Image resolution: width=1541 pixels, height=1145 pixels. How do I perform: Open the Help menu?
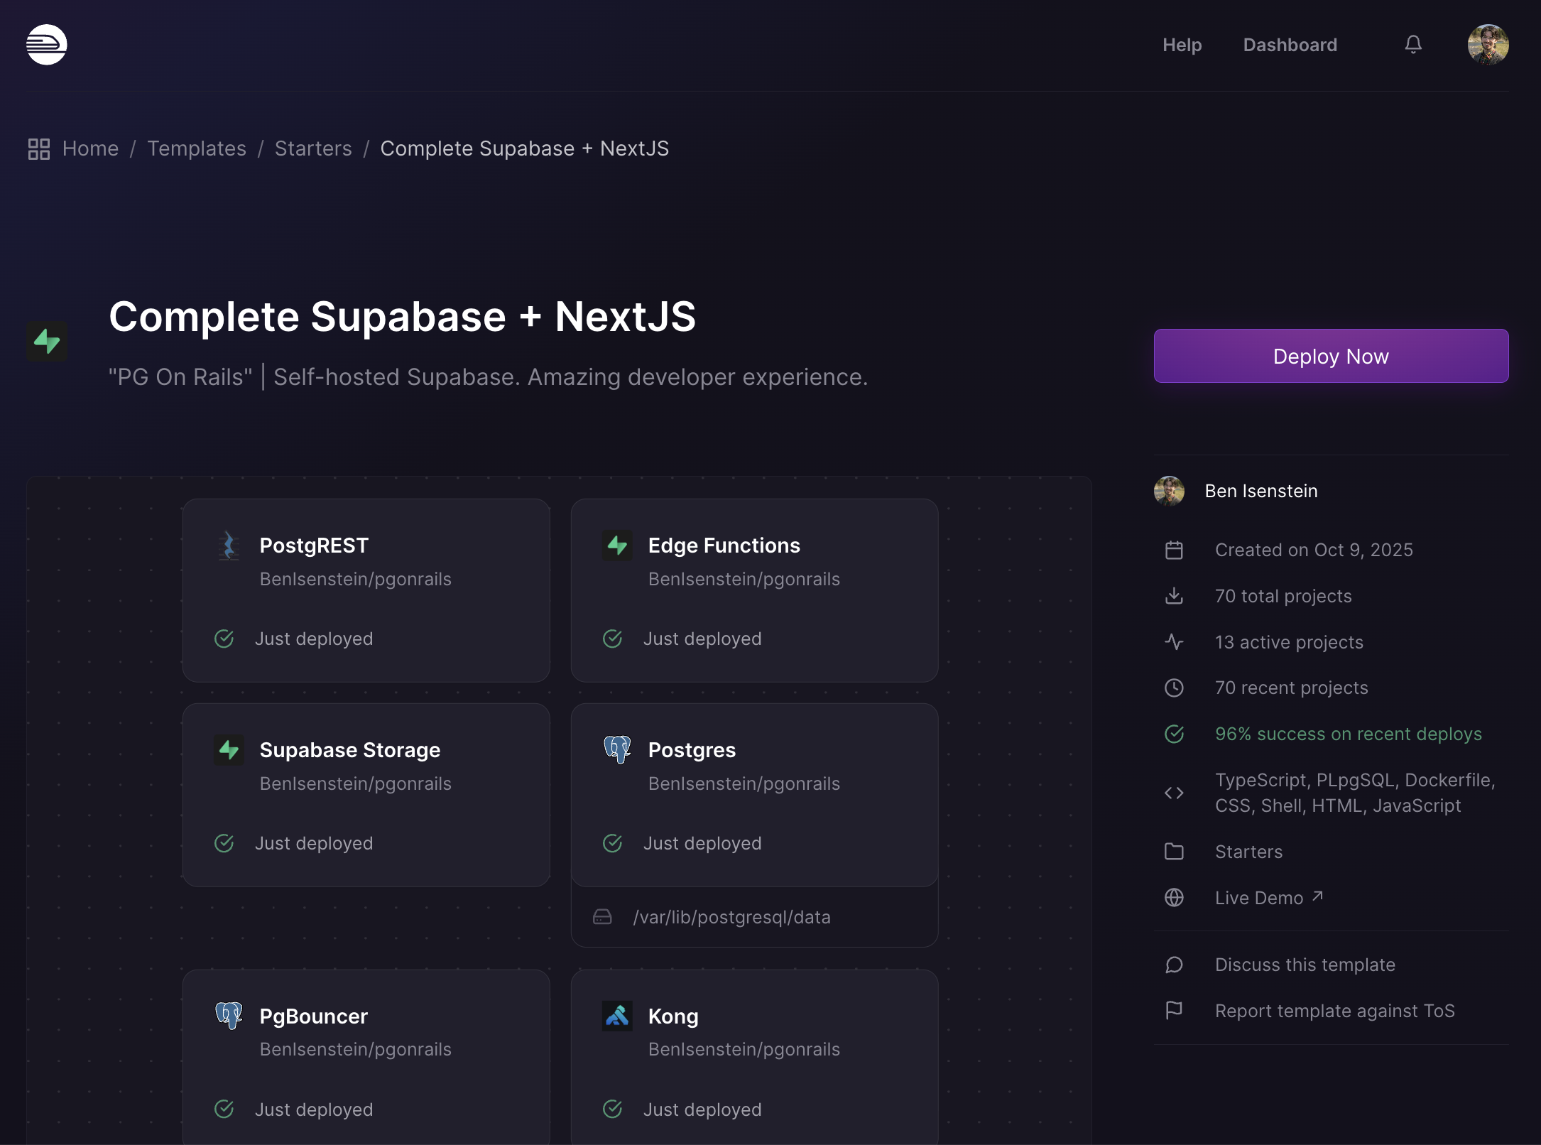1182,44
